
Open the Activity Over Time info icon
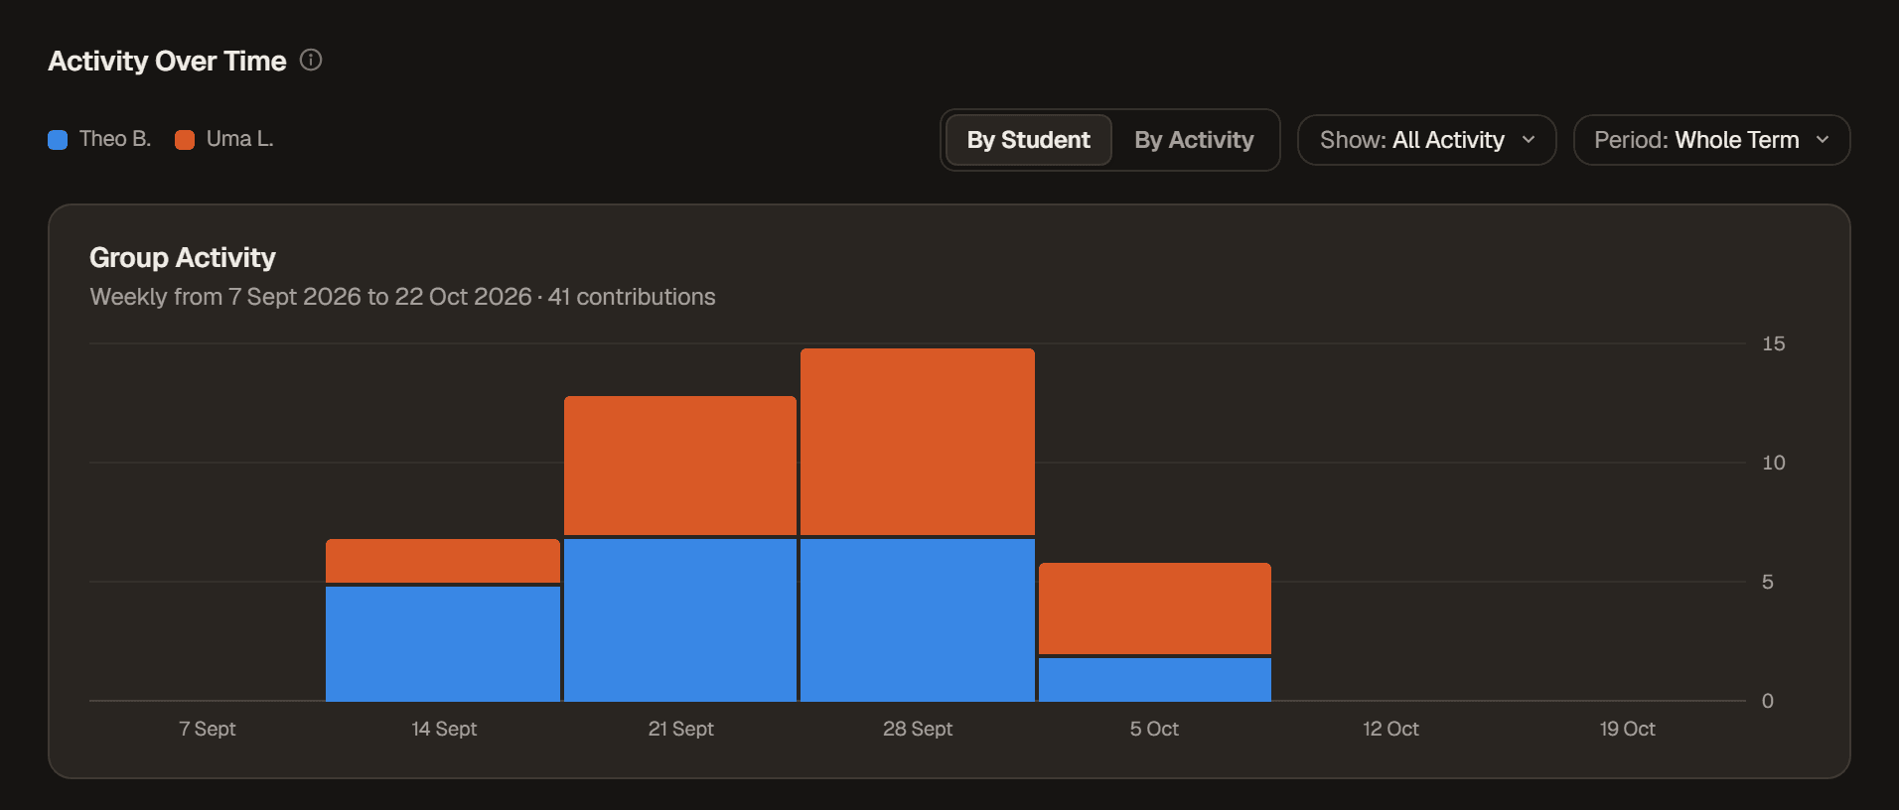[311, 61]
